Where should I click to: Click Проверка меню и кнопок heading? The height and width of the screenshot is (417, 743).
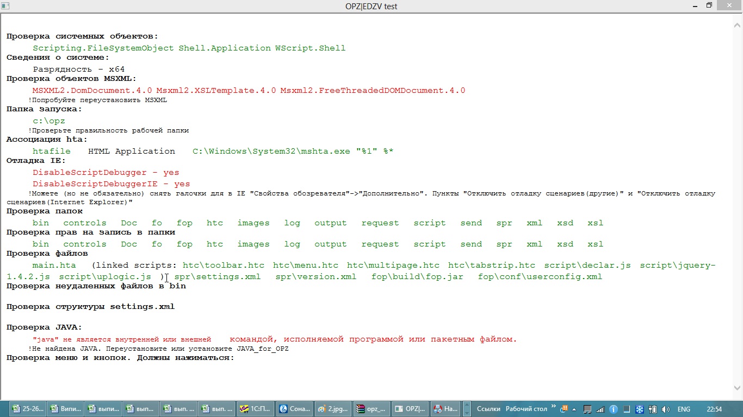pyautogui.click(x=120, y=358)
